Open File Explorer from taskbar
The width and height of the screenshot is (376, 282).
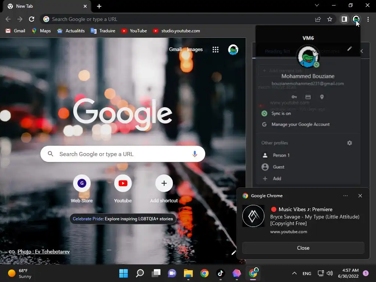188,273
